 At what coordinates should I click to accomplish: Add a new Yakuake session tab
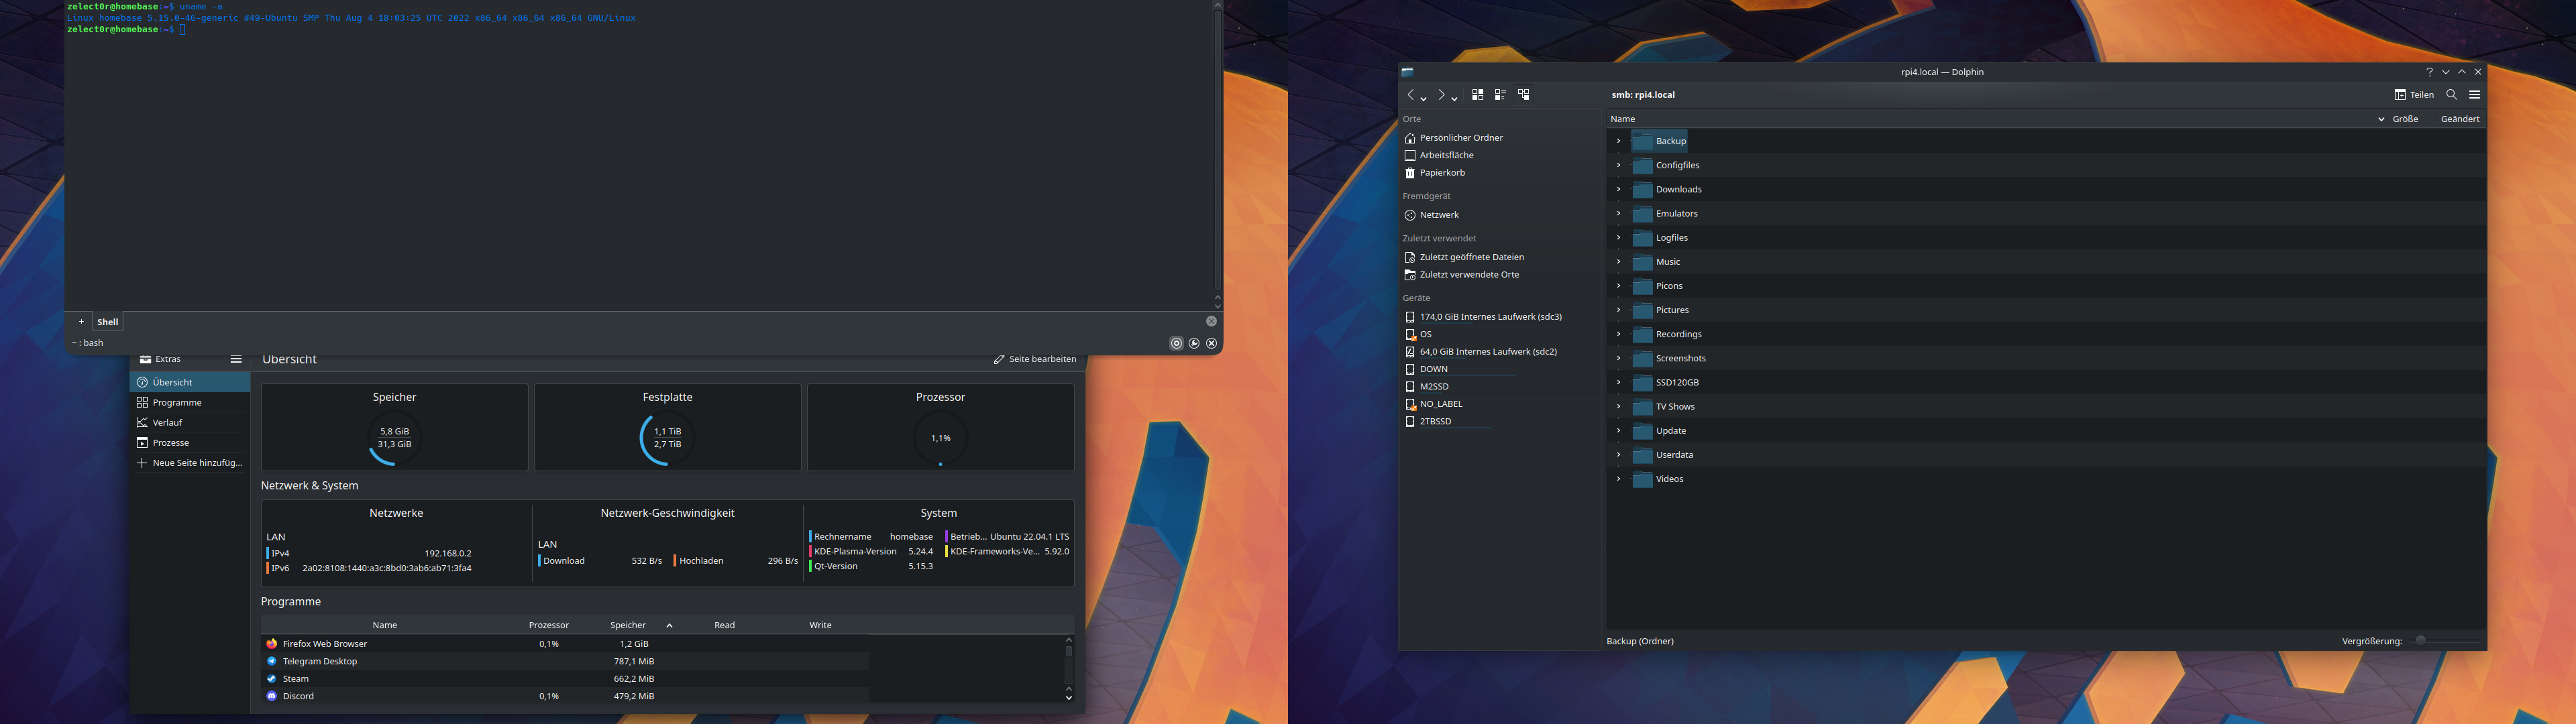pyautogui.click(x=81, y=322)
